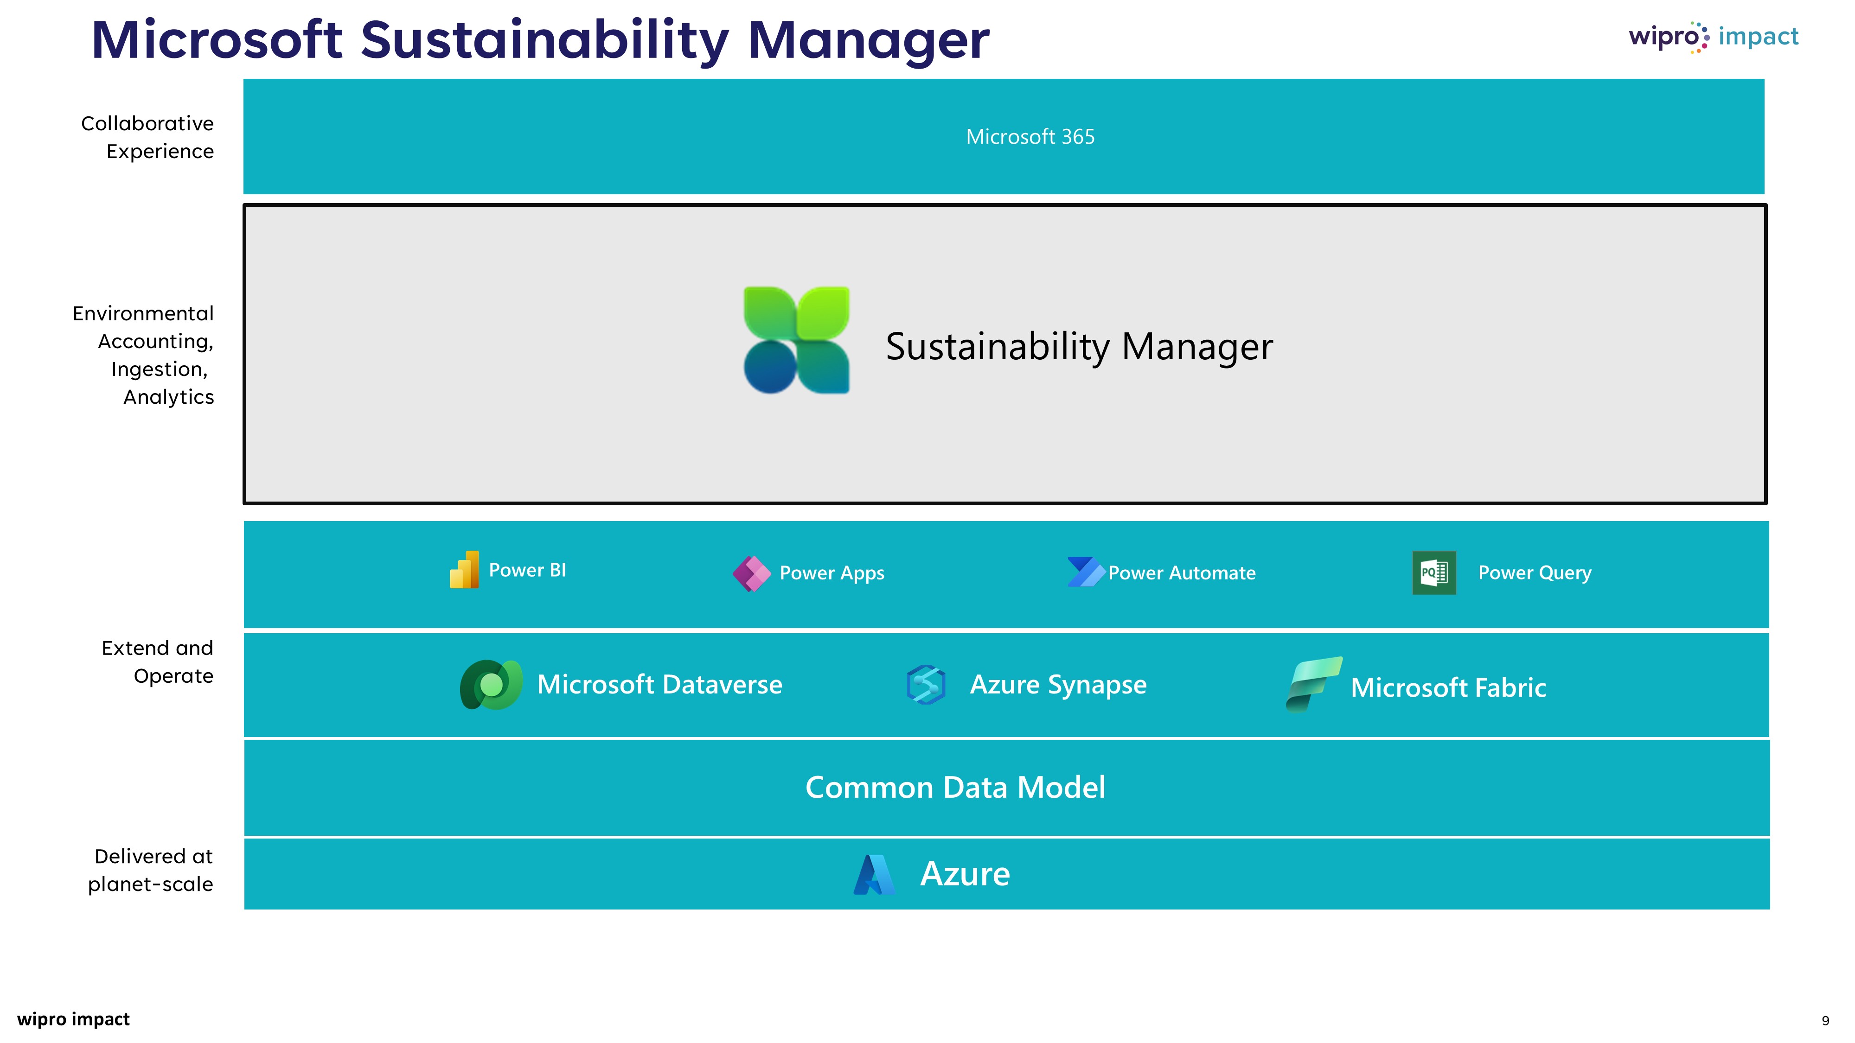Click the Azure Synapse hexagon icon

[x=926, y=685]
